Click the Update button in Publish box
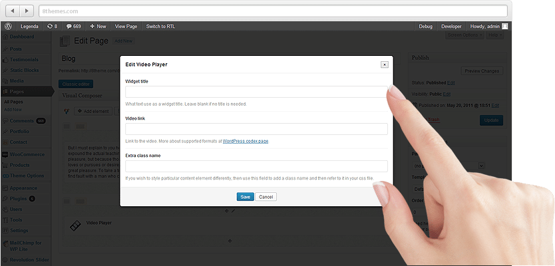Screen dimensions: 555x266 click(x=491, y=120)
